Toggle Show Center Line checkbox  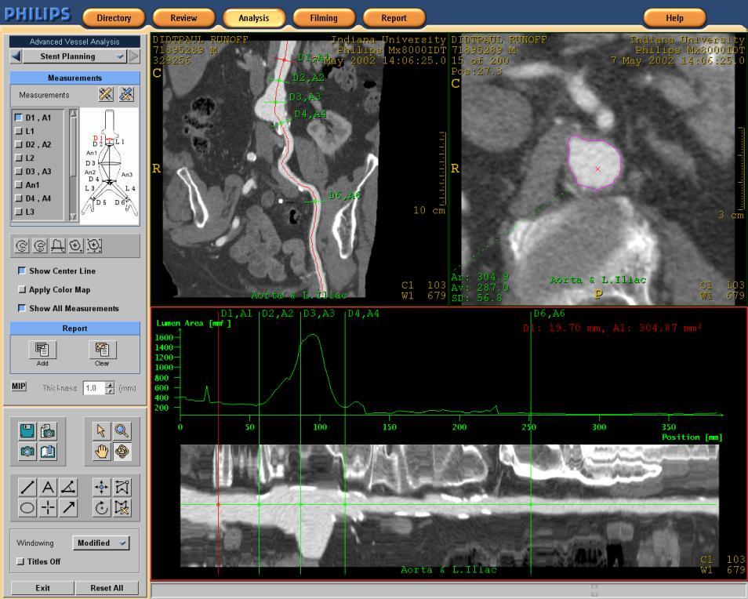pyautogui.click(x=21, y=270)
